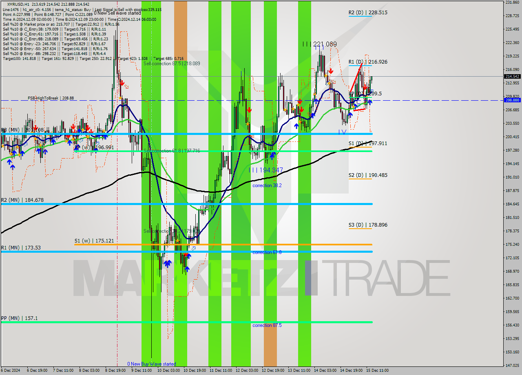The image size is (522, 375).
Task: Select the R2 (MN) | 184.678 level label
Action: pos(22,200)
